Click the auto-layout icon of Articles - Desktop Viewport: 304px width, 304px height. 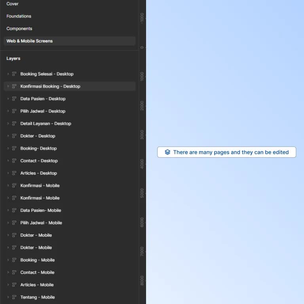pos(14,173)
